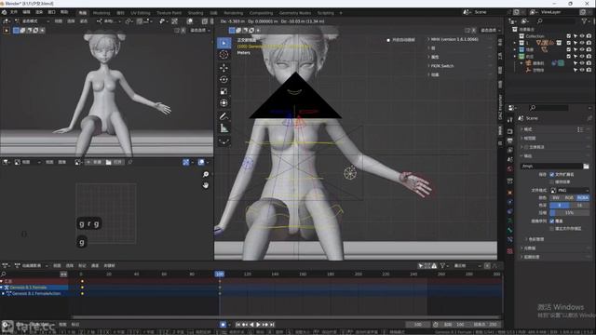Open the transform orientation dropdown
Viewport: 596px width, 335px height.
click(x=108, y=20)
